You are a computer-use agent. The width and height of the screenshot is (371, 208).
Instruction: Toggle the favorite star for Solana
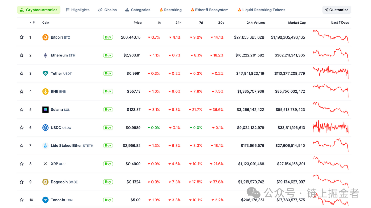pyautogui.click(x=22, y=110)
